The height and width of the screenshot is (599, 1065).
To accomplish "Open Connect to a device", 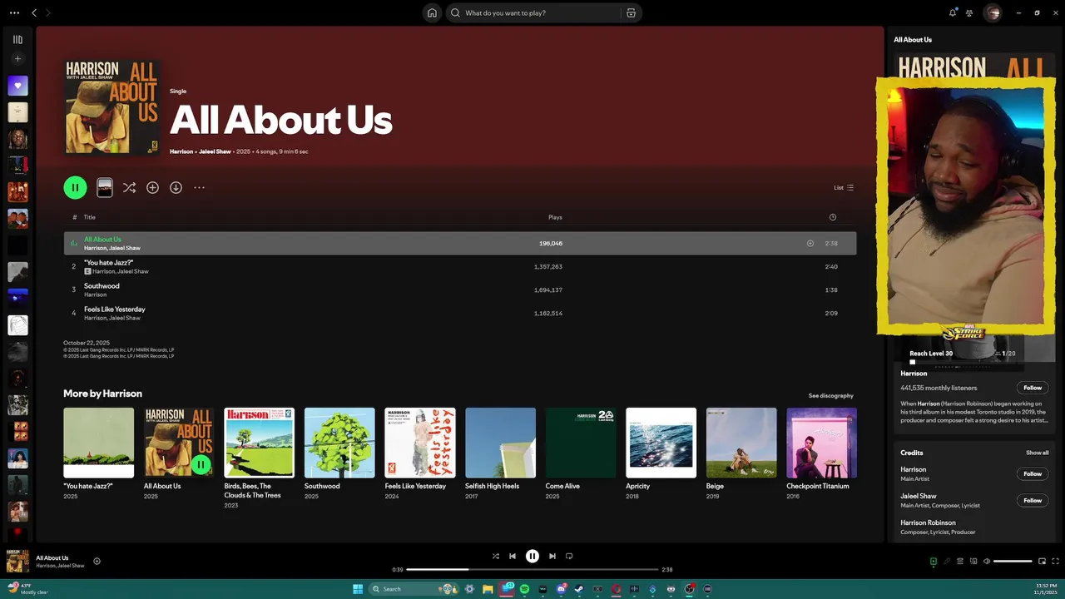I will [x=973, y=562].
